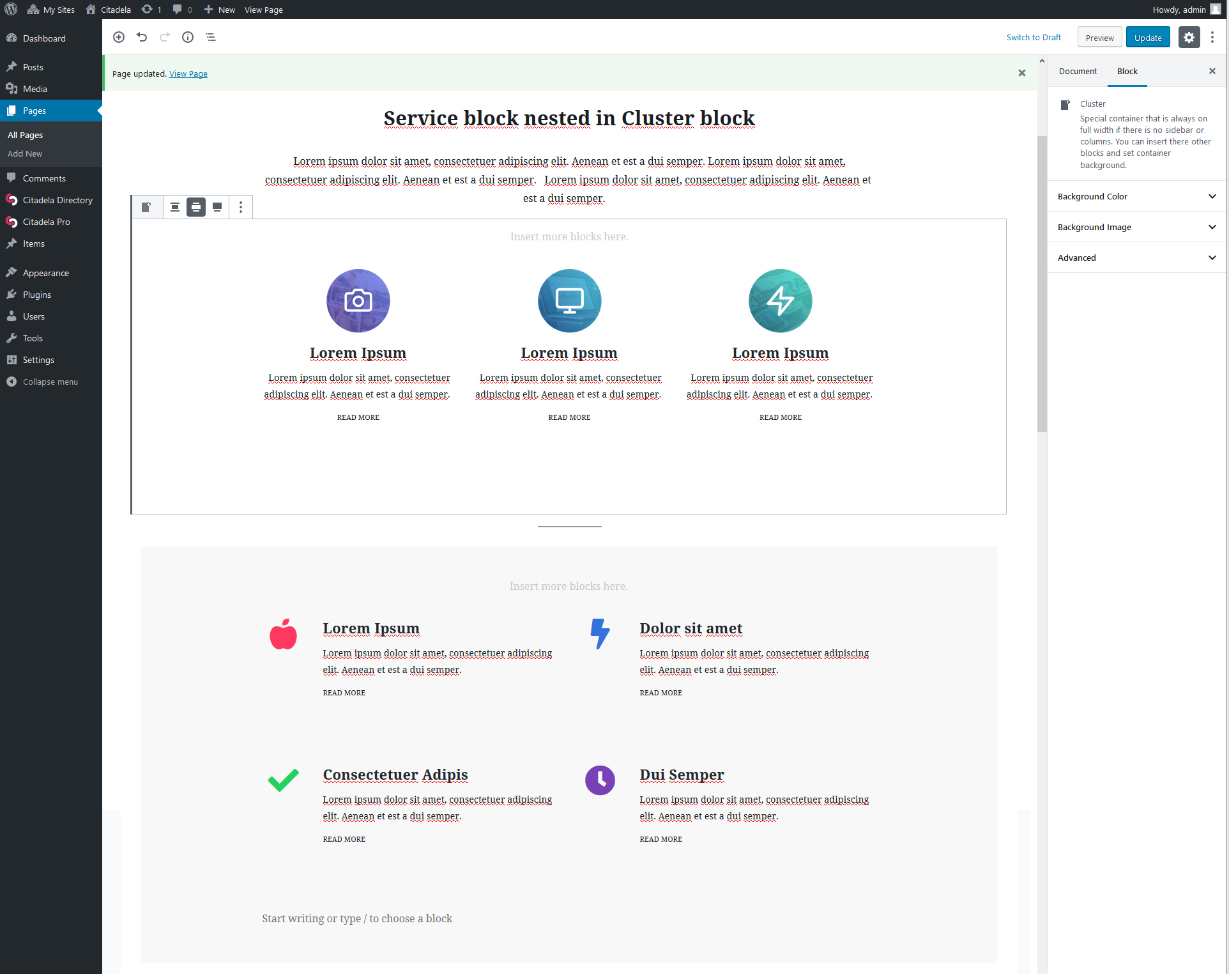Dismiss the page updated notification
Image resolution: width=1229 pixels, height=974 pixels.
1021,72
